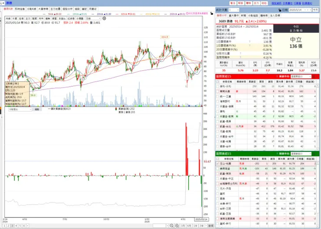The width and height of the screenshot is (321, 229).
Task: Click the zoom-in magnifier below the chart
Action: [177, 226]
